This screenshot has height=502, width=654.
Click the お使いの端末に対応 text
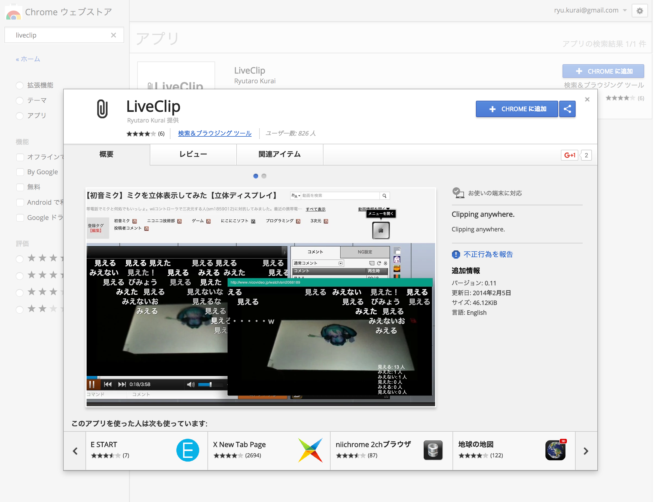[x=496, y=193]
